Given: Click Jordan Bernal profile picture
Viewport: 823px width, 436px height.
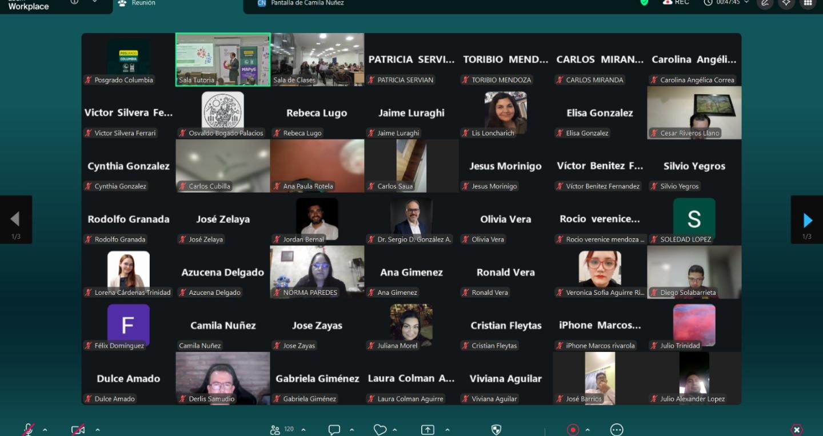Looking at the screenshot, I should [317, 218].
